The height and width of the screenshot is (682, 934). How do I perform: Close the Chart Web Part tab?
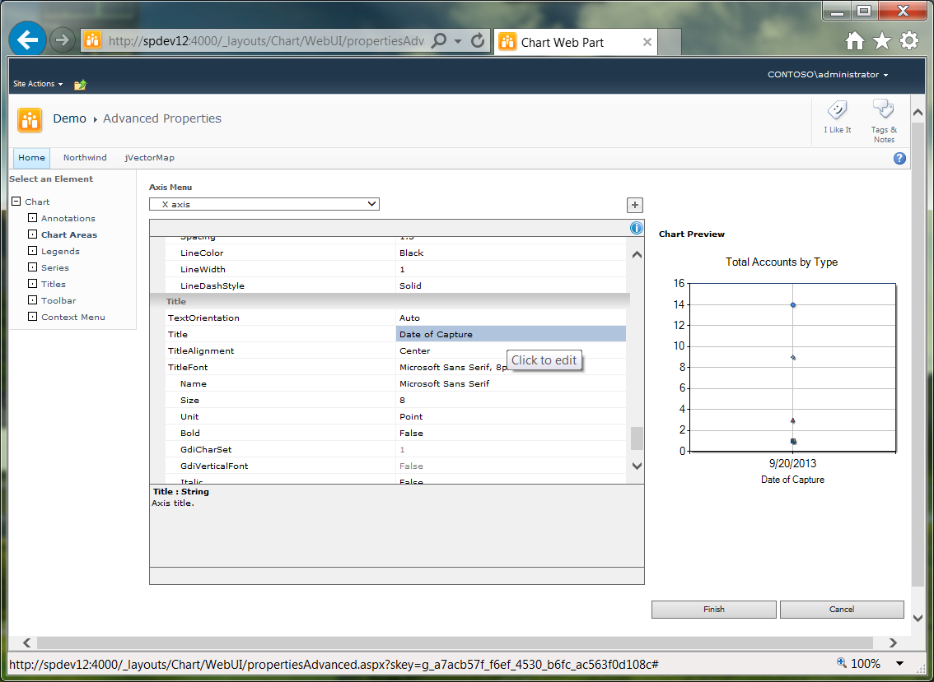647,42
